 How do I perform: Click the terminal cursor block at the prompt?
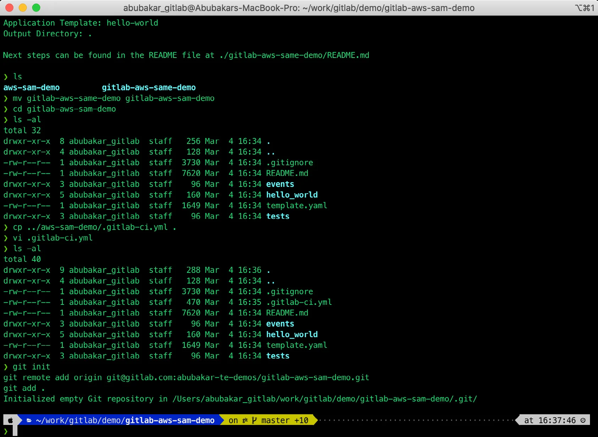(x=15, y=431)
